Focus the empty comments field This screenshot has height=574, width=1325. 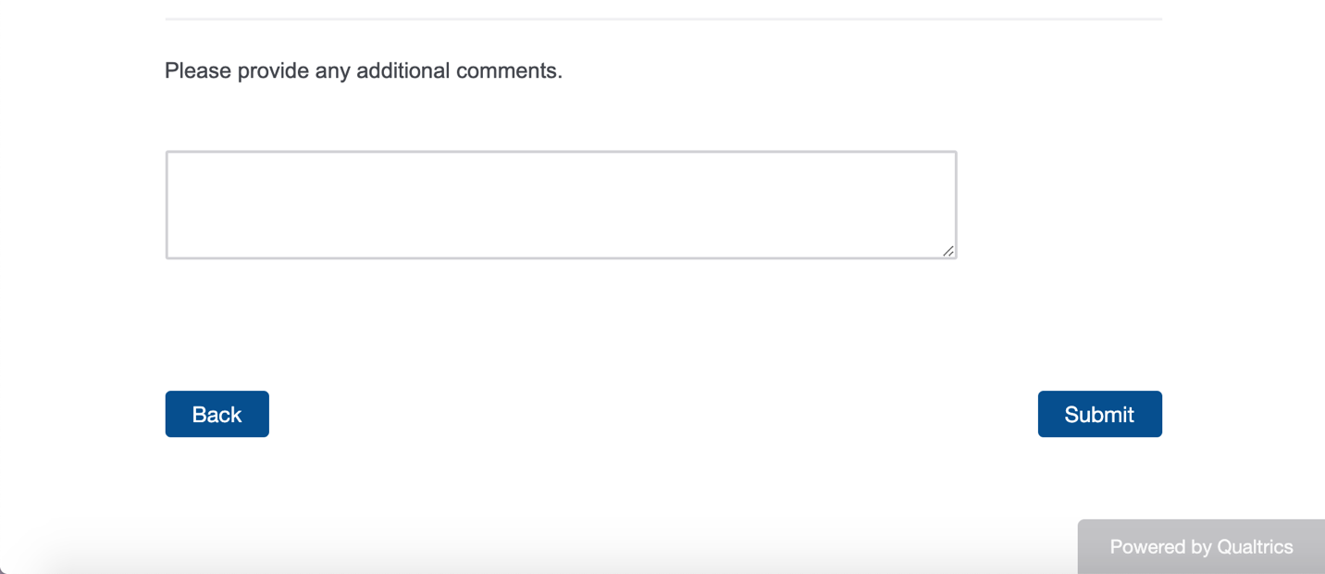561,205
